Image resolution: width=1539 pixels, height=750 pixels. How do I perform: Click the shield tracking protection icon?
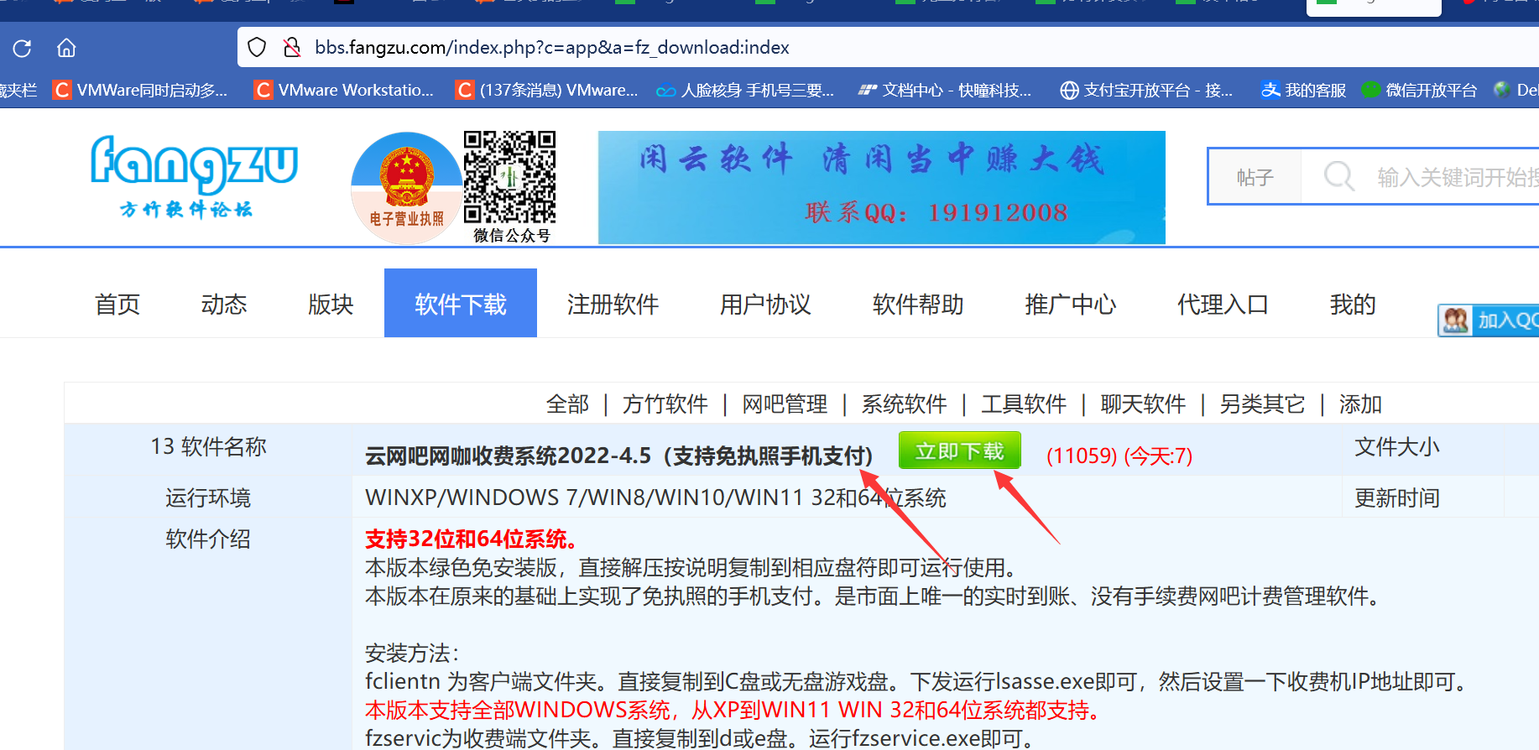[x=258, y=48]
